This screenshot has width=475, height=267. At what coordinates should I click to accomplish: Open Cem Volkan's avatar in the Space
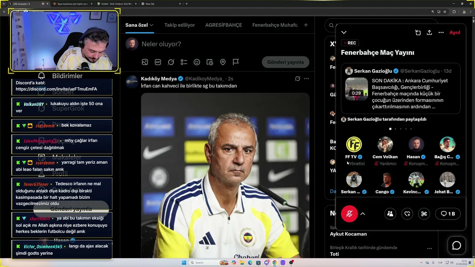tap(385, 144)
